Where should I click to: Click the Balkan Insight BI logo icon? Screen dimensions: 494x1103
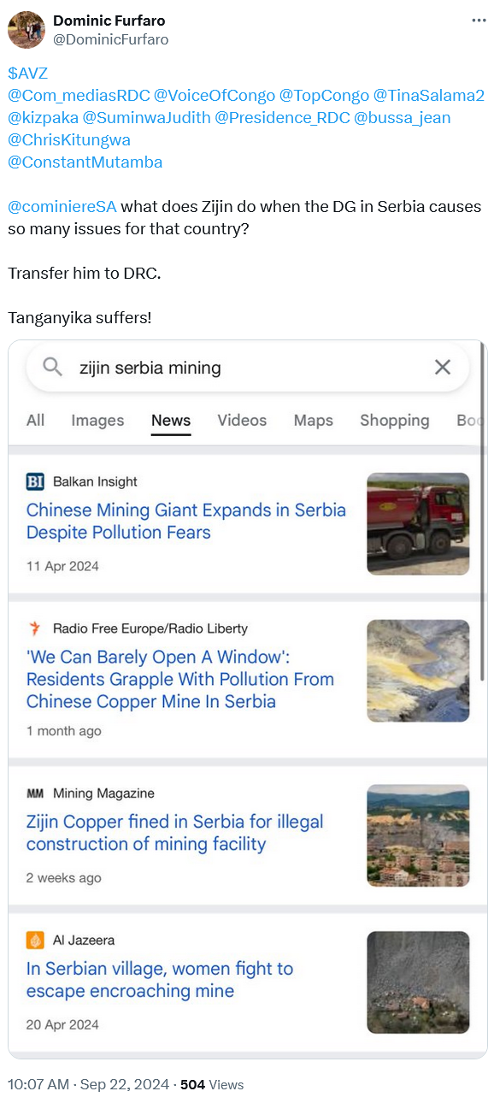(35, 482)
